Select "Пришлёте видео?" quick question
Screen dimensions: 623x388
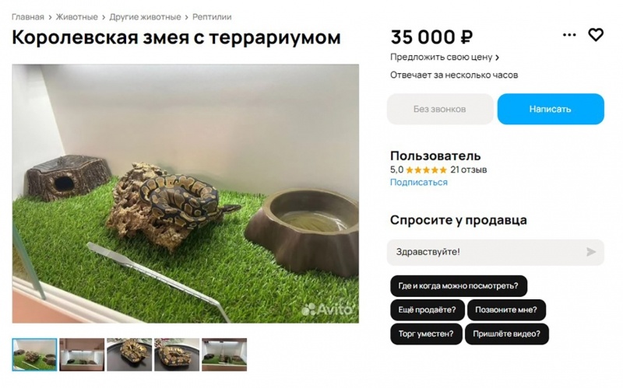coord(507,334)
